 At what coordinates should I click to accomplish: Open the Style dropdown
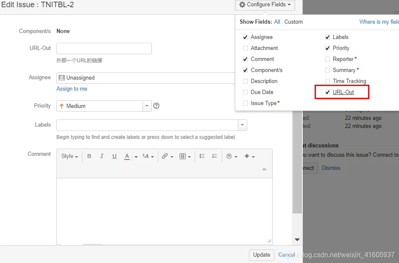point(70,156)
